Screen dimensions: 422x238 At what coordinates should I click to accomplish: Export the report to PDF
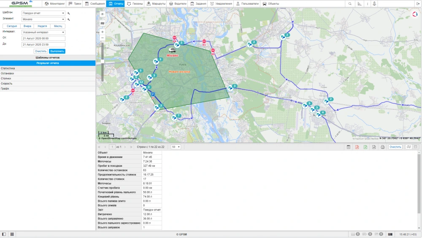point(357,147)
